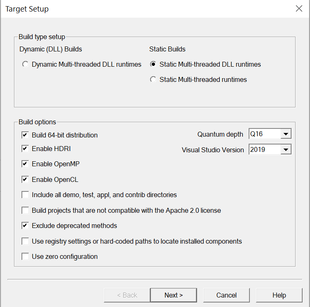
Task: Toggle Enable OpenMP checkbox
Action: point(26,164)
